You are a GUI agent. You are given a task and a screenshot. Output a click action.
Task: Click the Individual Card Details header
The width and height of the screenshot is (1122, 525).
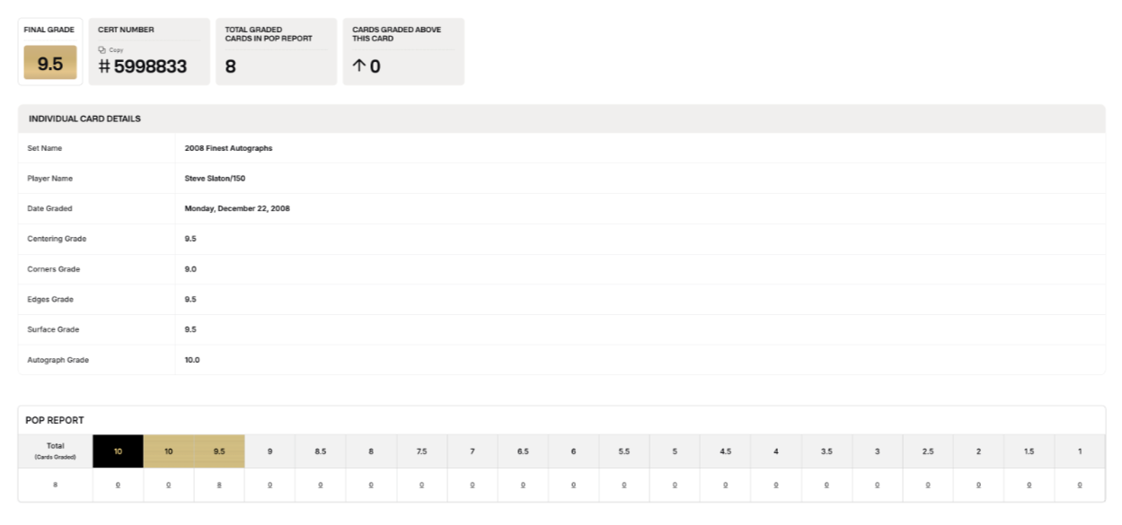click(84, 118)
